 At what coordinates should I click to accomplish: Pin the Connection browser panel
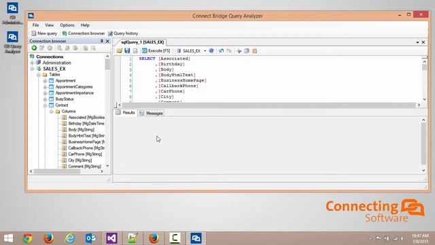(101, 41)
